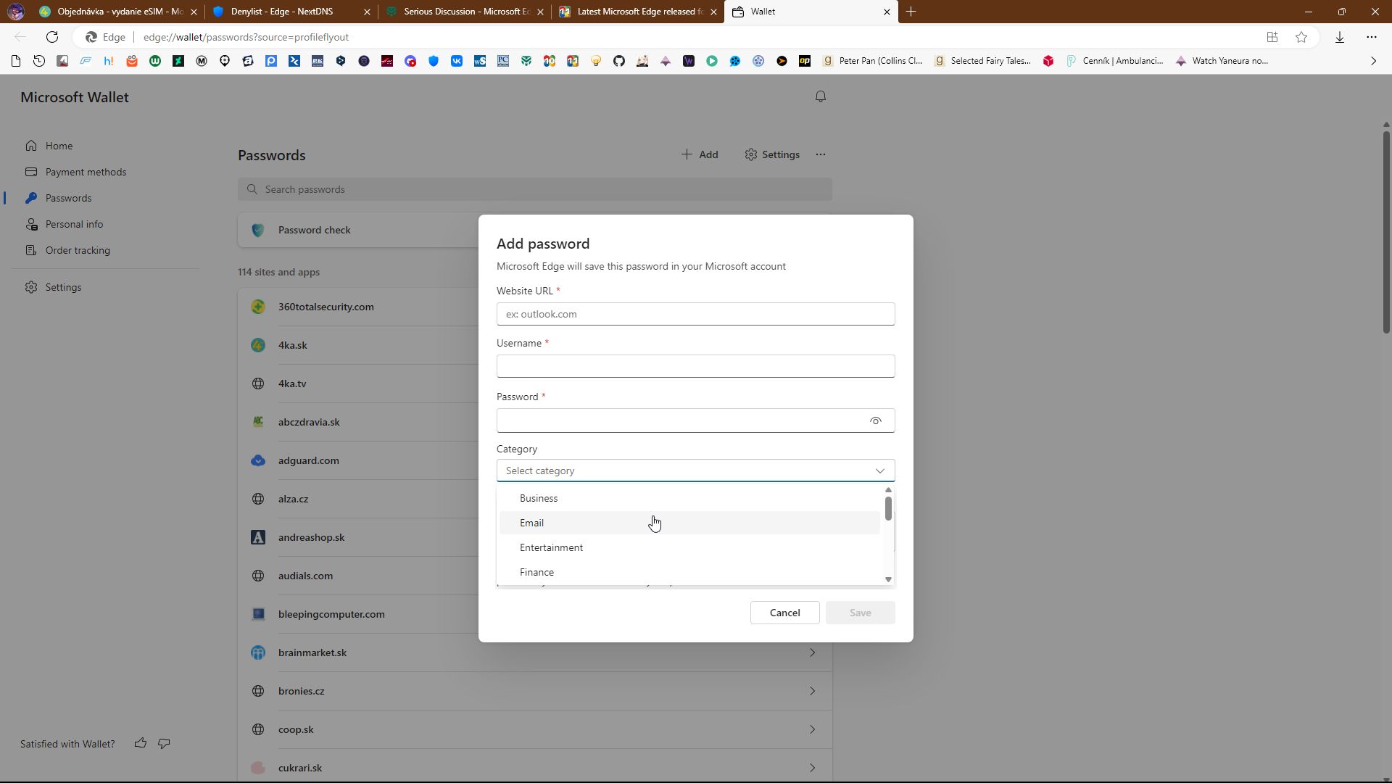Open the history bookmark icon
1392x783 pixels.
tap(39, 61)
